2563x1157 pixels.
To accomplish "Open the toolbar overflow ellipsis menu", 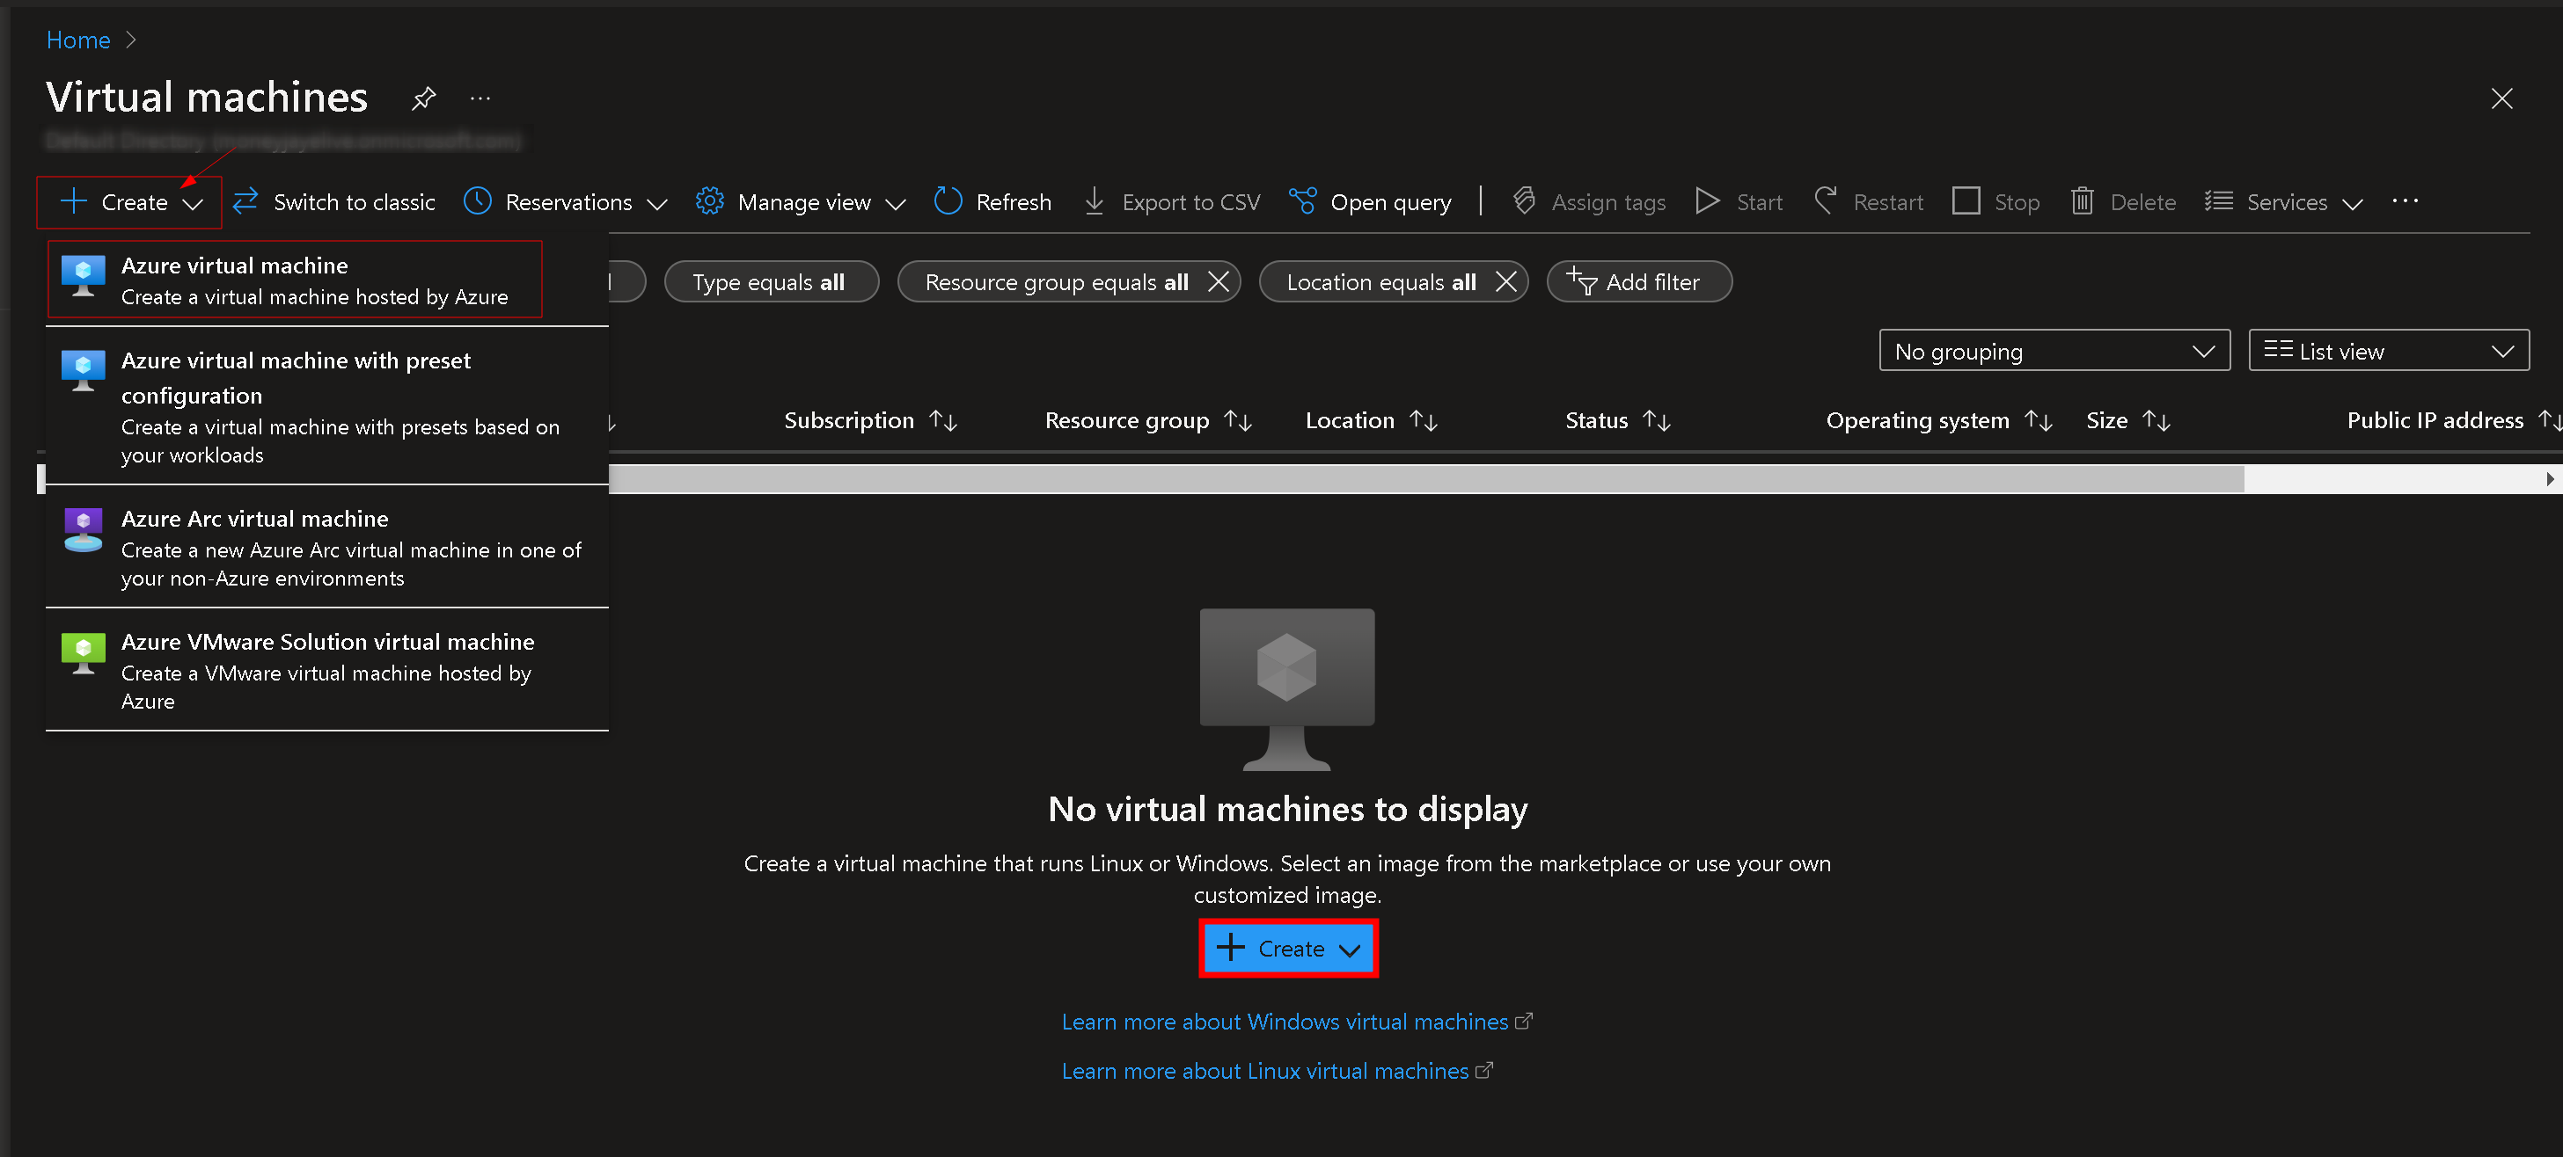I will click(x=2405, y=202).
